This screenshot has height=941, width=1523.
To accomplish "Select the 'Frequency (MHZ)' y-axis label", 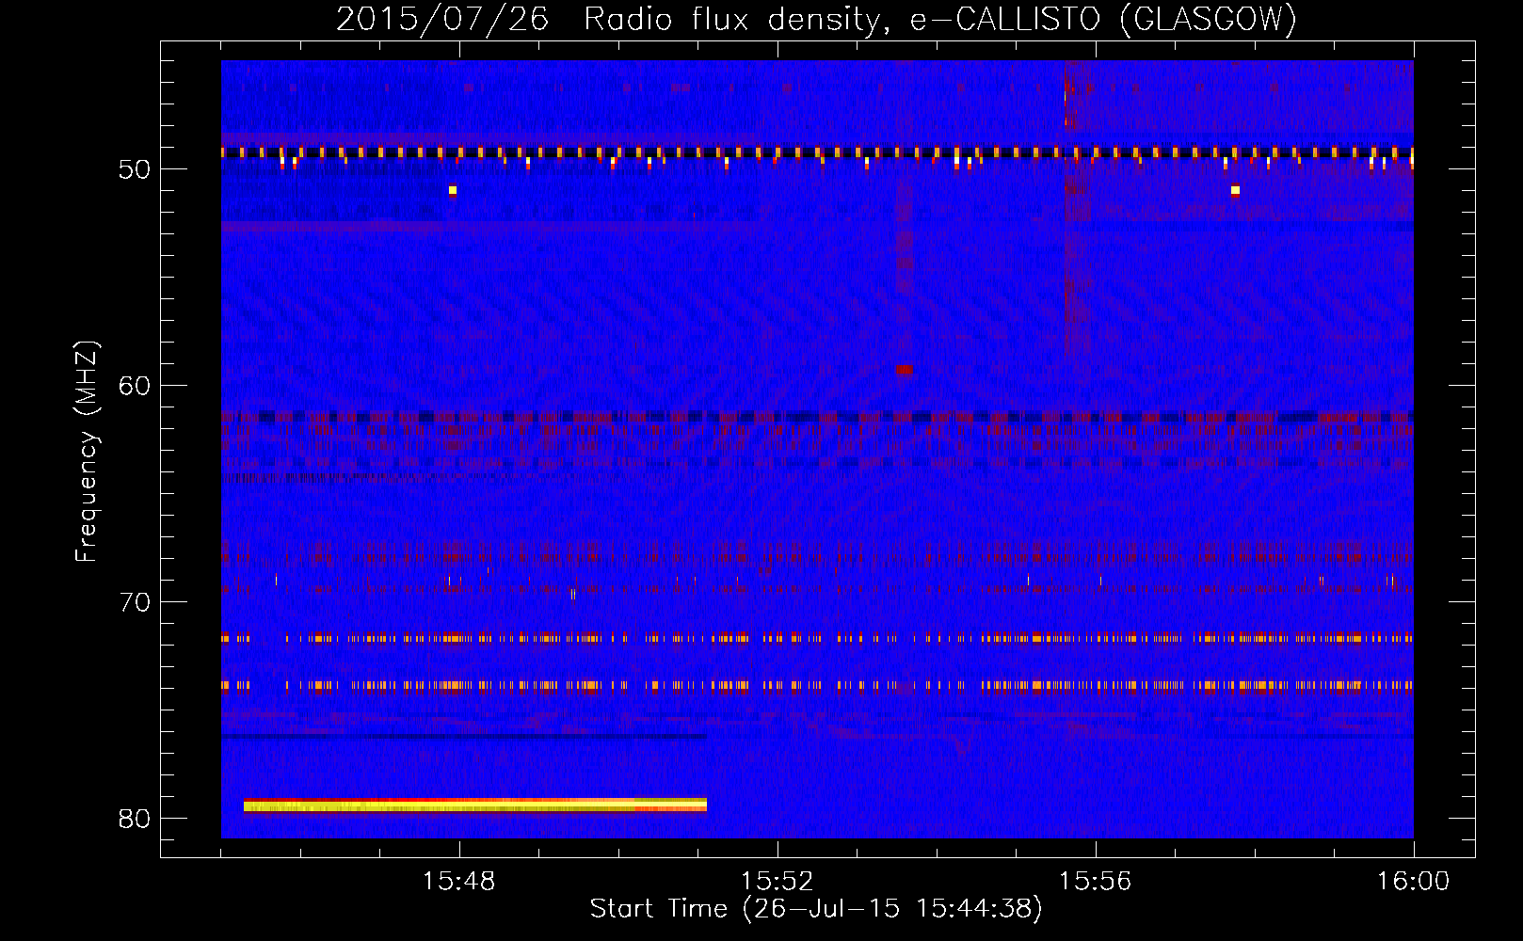I will pyautogui.click(x=86, y=452).
